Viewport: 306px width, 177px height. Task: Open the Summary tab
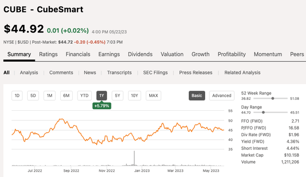click(19, 54)
